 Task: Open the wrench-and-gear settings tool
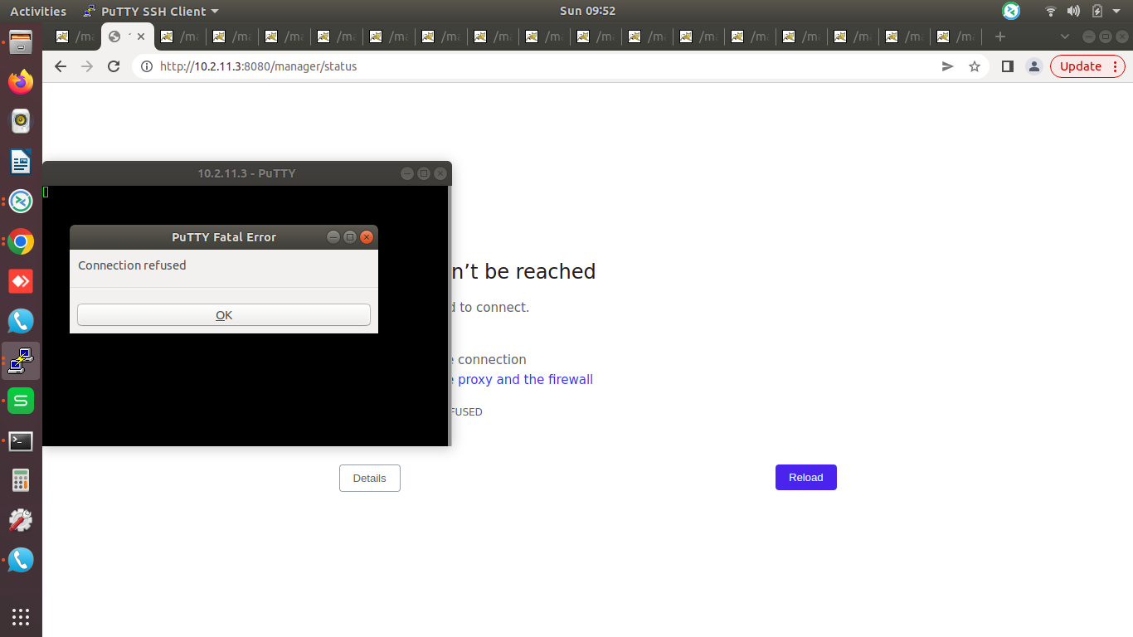(21, 520)
